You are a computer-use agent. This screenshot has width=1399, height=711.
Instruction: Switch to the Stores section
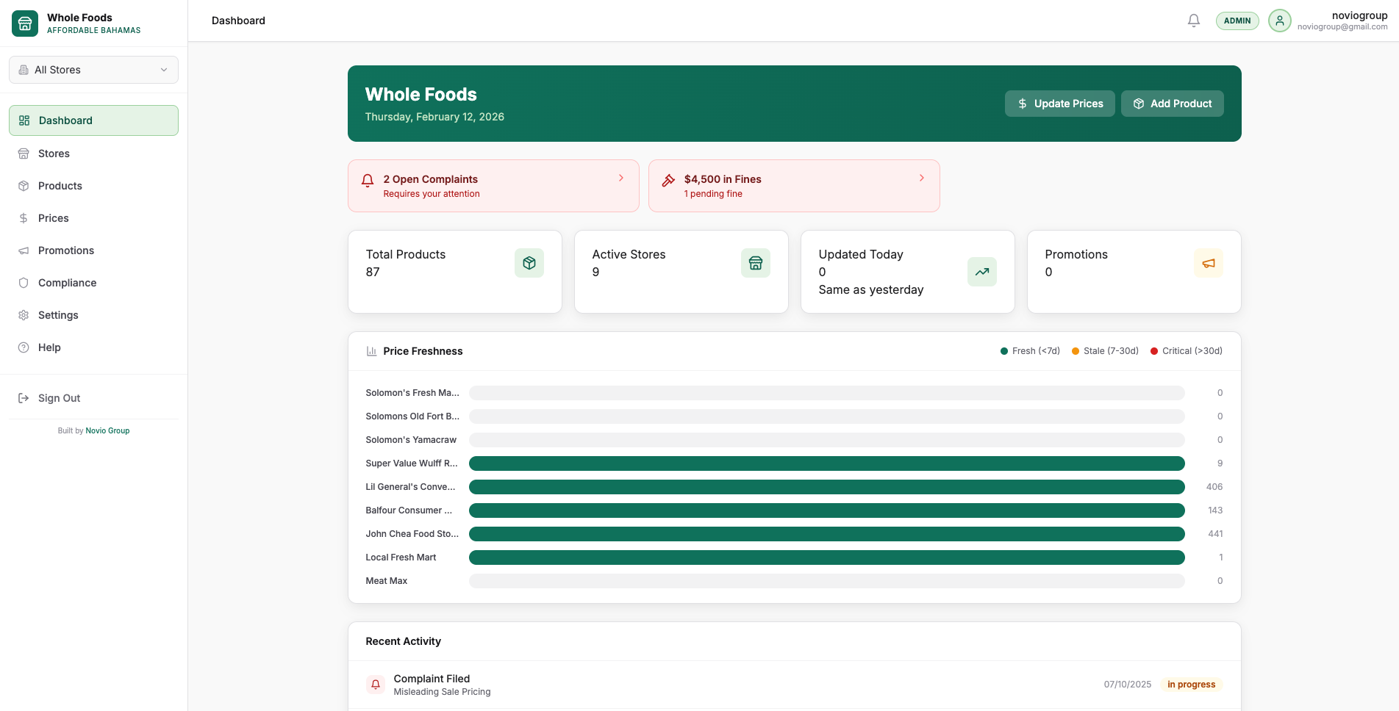pos(52,154)
